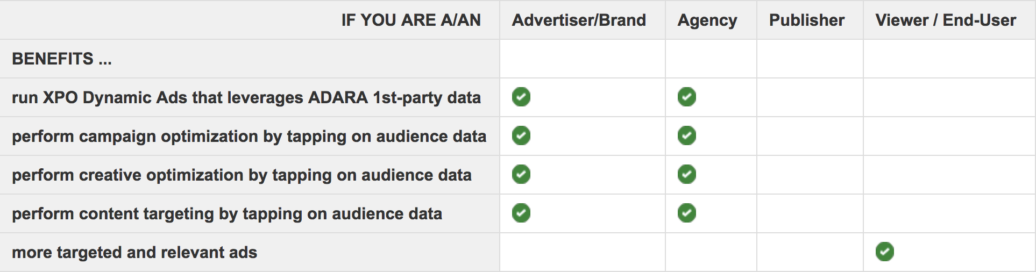Select the Advertiser/Brand column header
The image size is (1036, 272).
pyautogui.click(x=579, y=20)
